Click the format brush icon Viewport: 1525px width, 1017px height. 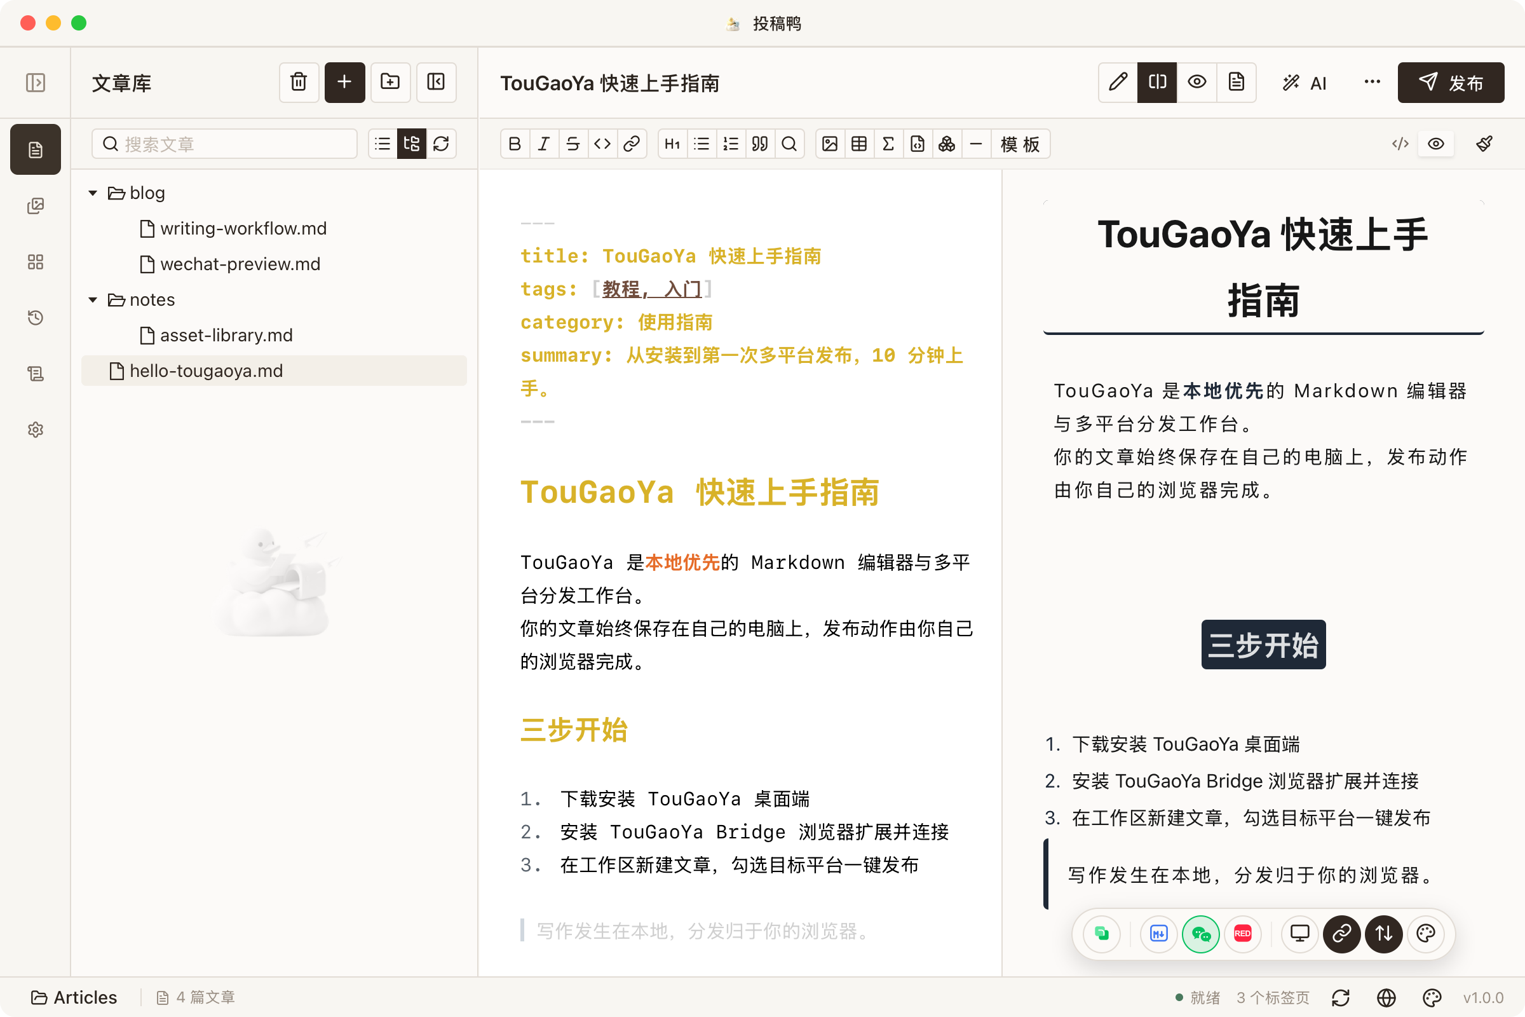coord(1485,144)
